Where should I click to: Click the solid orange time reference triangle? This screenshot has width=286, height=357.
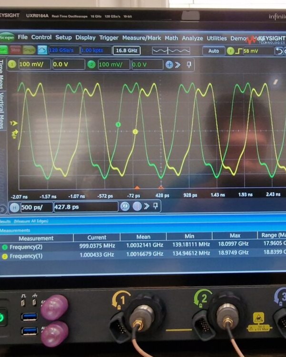tap(137, 188)
